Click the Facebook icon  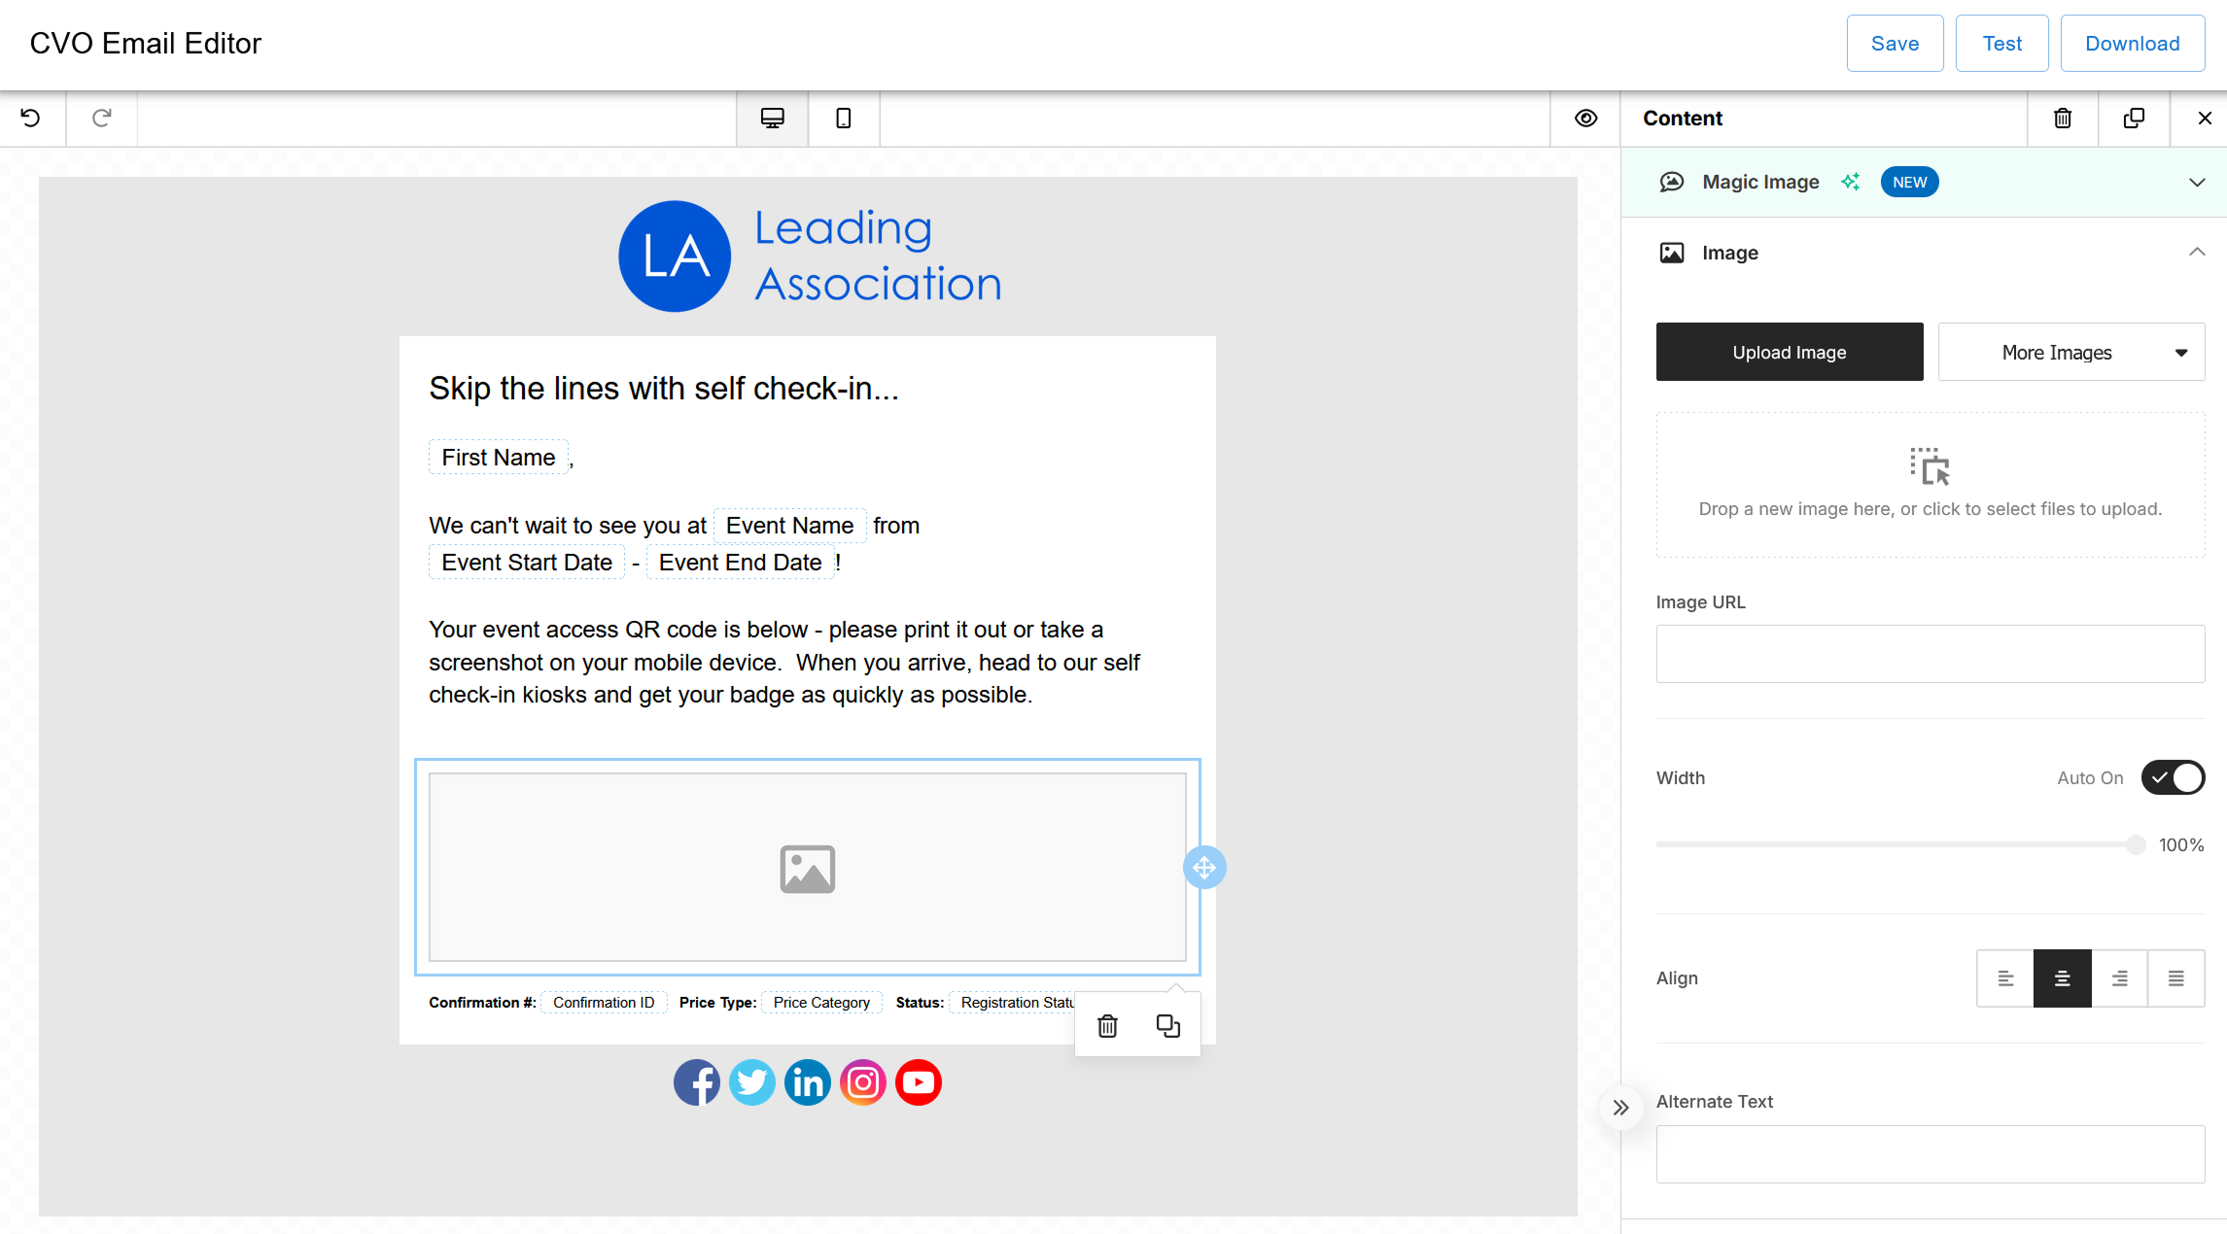(697, 1082)
